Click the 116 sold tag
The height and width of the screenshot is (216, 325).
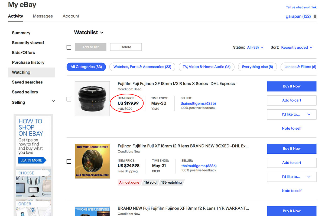tap(150, 183)
